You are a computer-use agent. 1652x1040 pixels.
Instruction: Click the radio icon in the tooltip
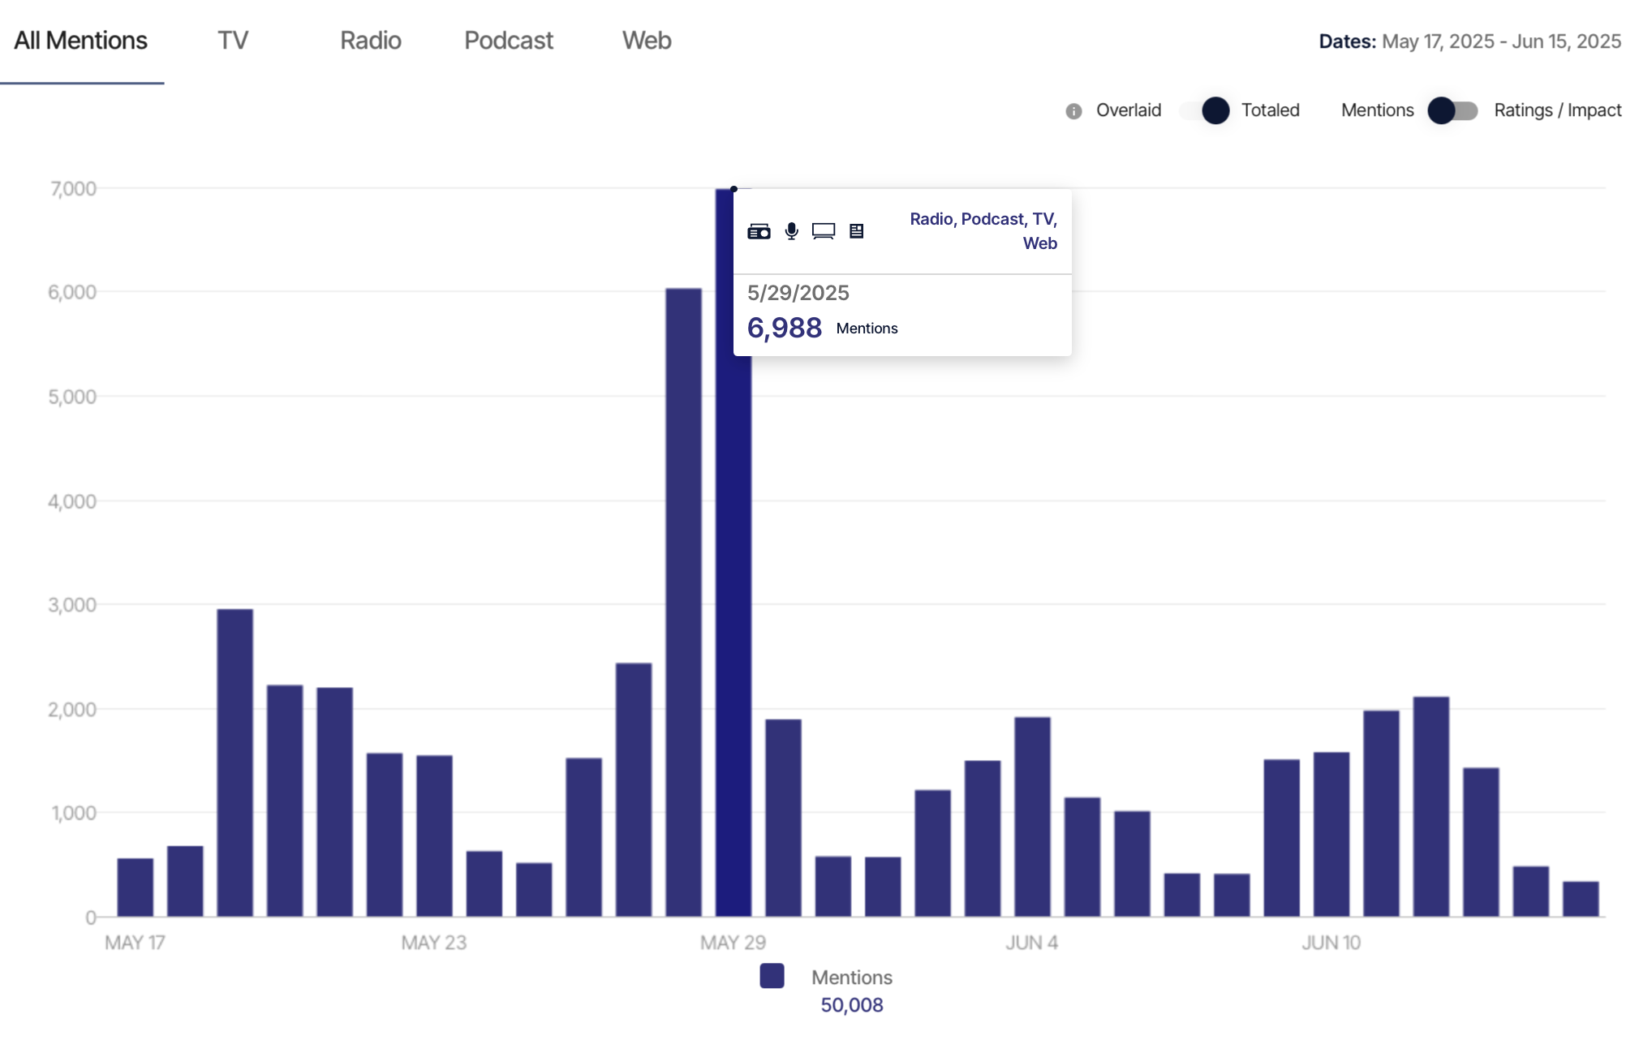point(759,232)
